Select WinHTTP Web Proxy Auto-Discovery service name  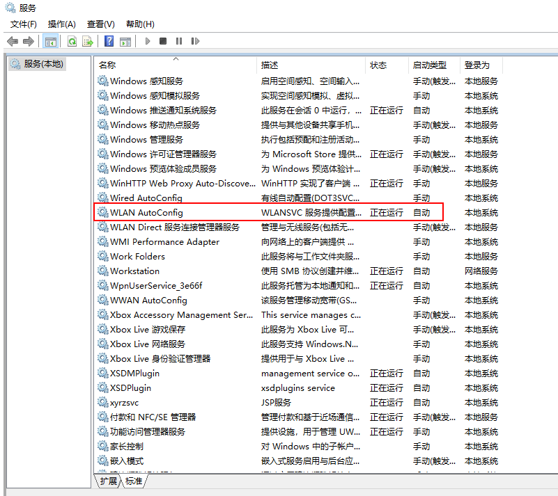coord(183,184)
